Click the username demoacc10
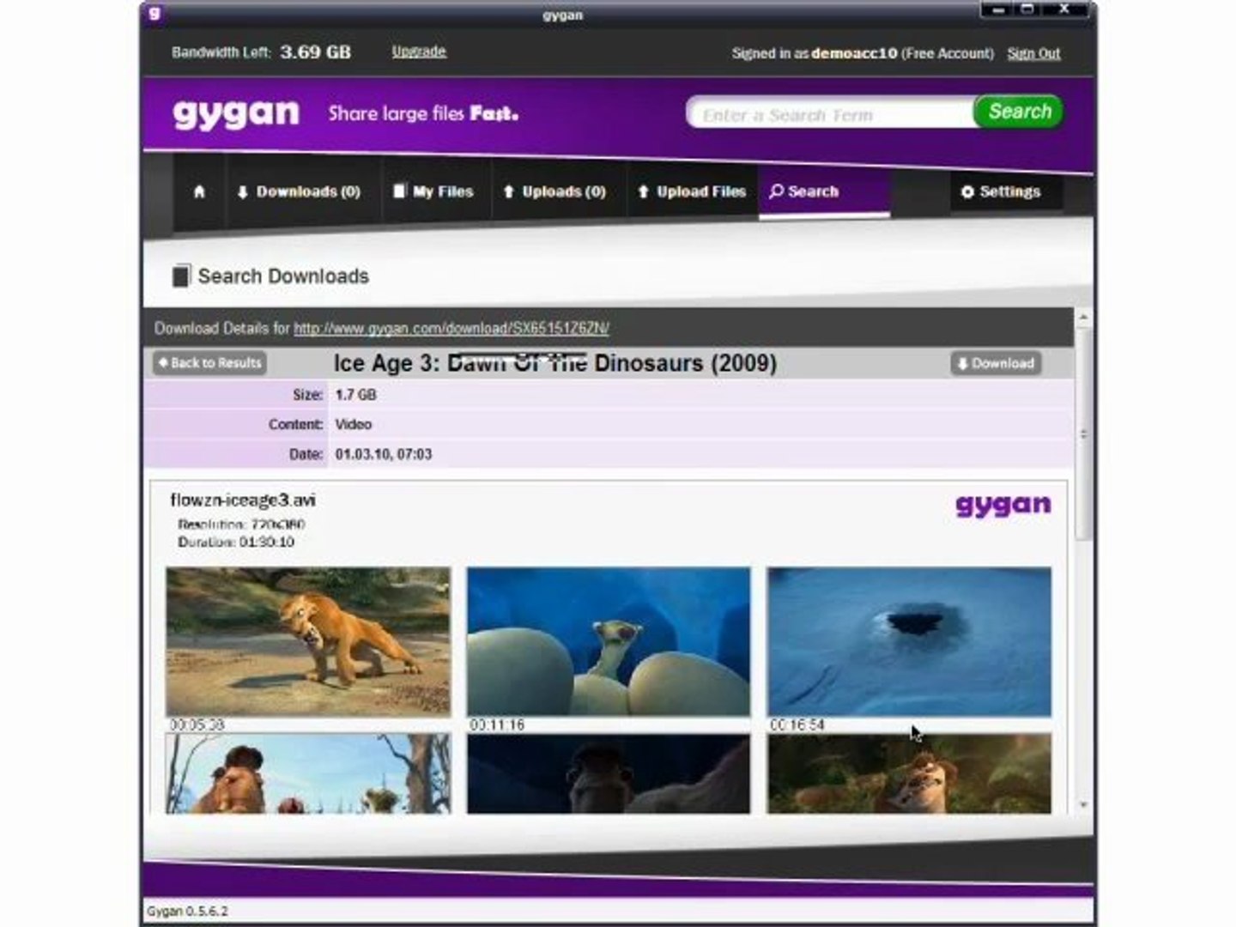 854,53
